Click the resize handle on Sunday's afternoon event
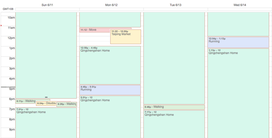Viewport: 272px width, 138px height. 46,97
